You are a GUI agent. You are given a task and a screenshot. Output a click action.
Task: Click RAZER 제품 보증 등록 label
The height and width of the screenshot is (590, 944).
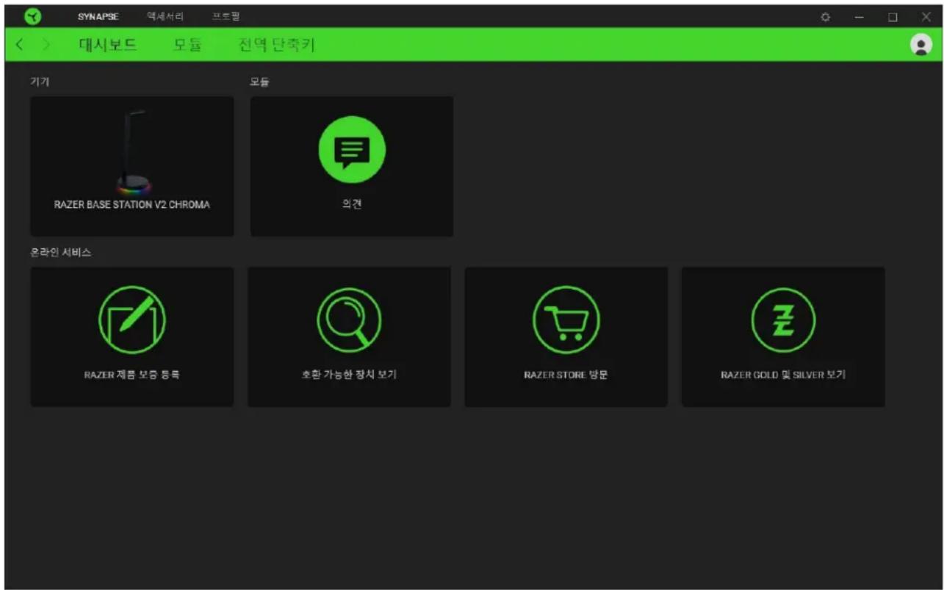tap(132, 375)
